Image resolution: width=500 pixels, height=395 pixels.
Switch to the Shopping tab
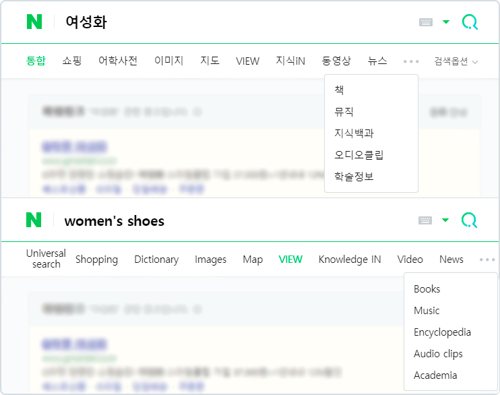click(x=96, y=260)
